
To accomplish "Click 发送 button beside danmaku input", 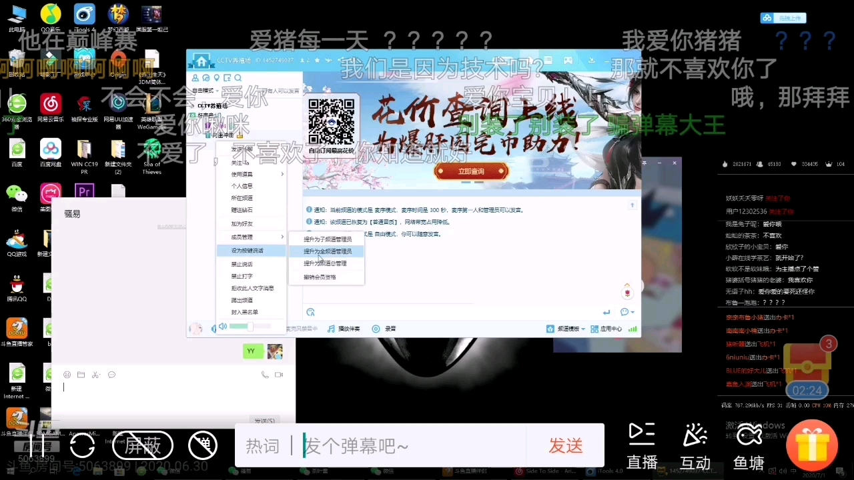I will [x=566, y=445].
